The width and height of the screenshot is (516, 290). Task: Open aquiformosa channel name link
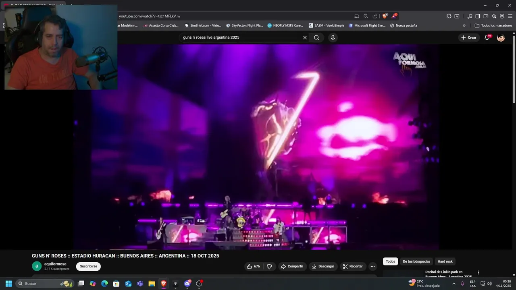[55, 264]
